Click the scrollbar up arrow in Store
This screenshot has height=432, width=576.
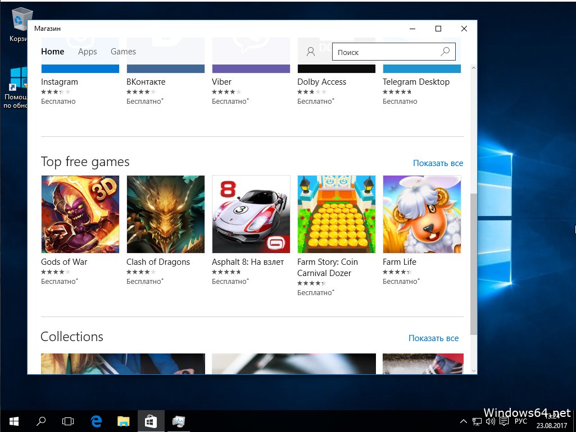(x=474, y=68)
